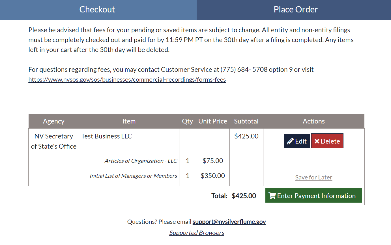Switch to the Checkout tab
Viewport: 391px width, 245px height.
97,10
